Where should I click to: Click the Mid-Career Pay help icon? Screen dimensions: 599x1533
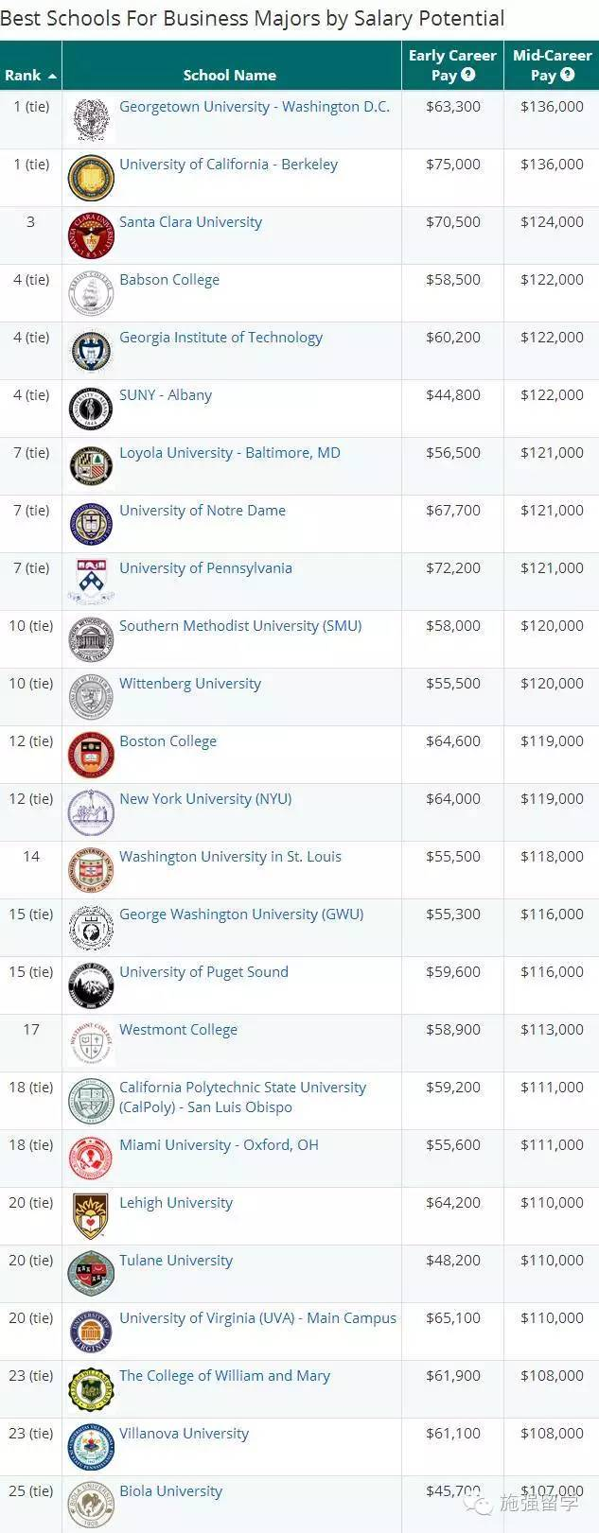[568, 75]
